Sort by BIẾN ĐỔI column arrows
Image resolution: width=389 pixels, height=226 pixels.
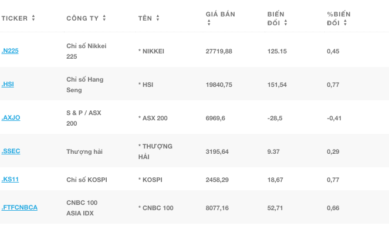(x=286, y=22)
